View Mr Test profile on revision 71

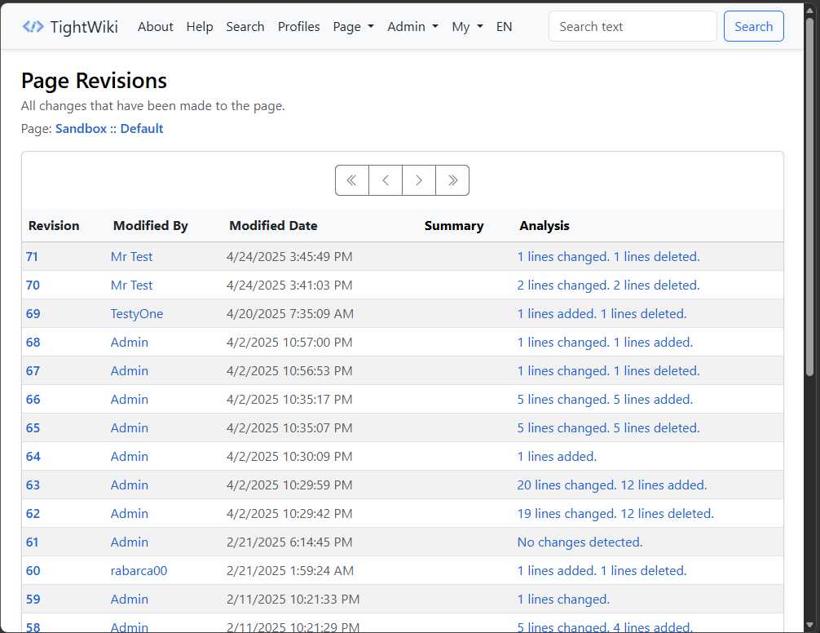(131, 257)
